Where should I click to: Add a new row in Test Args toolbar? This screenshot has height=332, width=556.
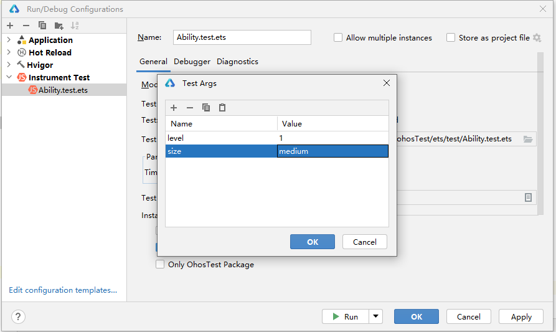coord(174,108)
